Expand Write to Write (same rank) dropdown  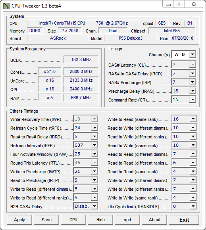pos(184,197)
